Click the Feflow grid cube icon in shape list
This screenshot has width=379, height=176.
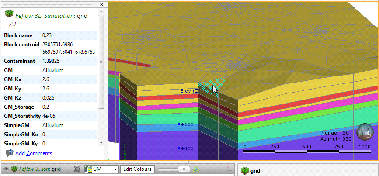pyautogui.click(x=14, y=169)
